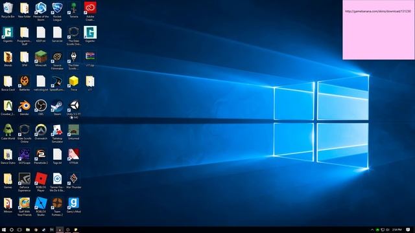Open the Battlerite shortcut

click(x=25, y=83)
